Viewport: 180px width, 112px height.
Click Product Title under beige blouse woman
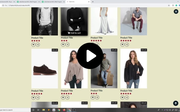67,91
